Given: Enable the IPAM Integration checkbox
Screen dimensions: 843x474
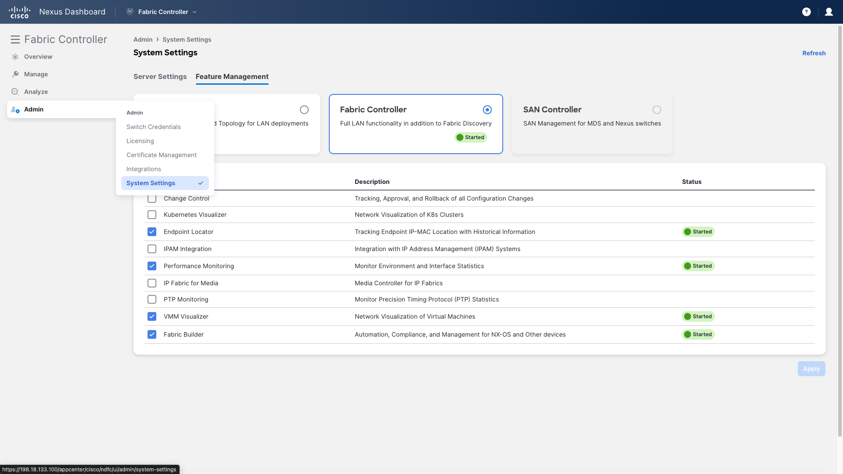Looking at the screenshot, I should point(152,249).
